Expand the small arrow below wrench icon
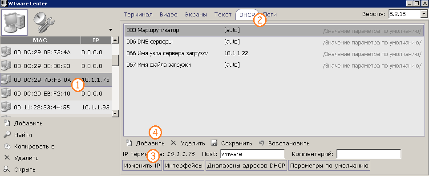429x176 pixels. [110, 29]
